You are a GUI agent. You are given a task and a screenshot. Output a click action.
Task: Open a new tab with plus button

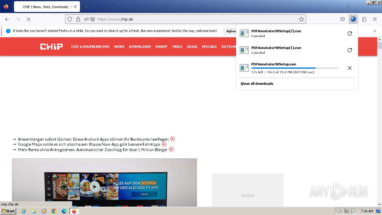[x=86, y=7]
